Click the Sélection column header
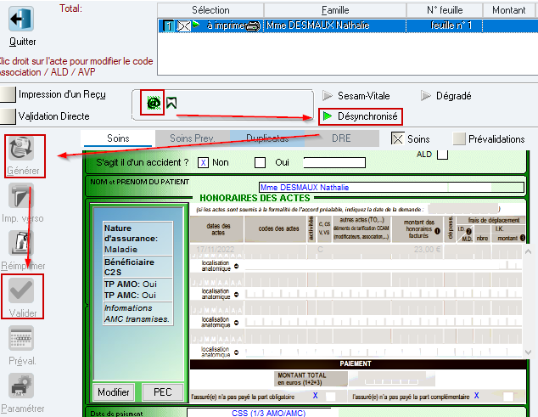 pos(210,10)
